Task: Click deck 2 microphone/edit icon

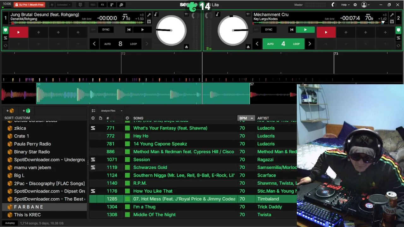Action: pos(392,15)
